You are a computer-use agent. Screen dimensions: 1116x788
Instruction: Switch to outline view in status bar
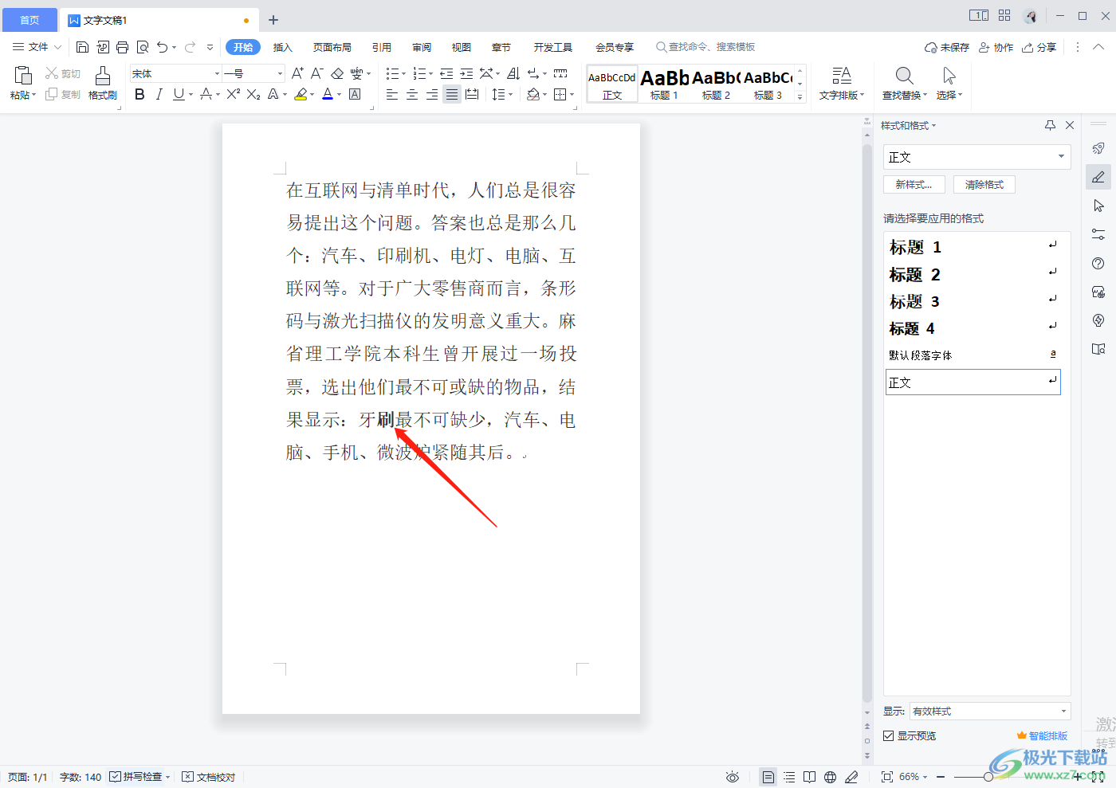(x=789, y=777)
